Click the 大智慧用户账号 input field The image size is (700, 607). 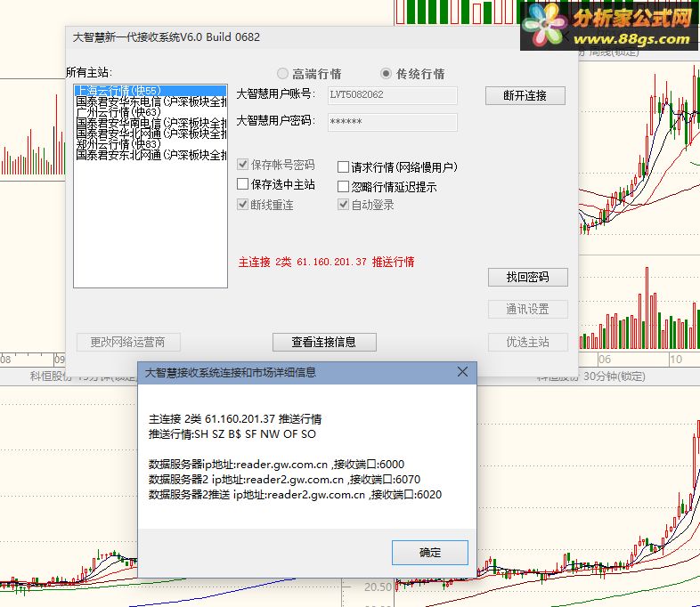coord(393,95)
